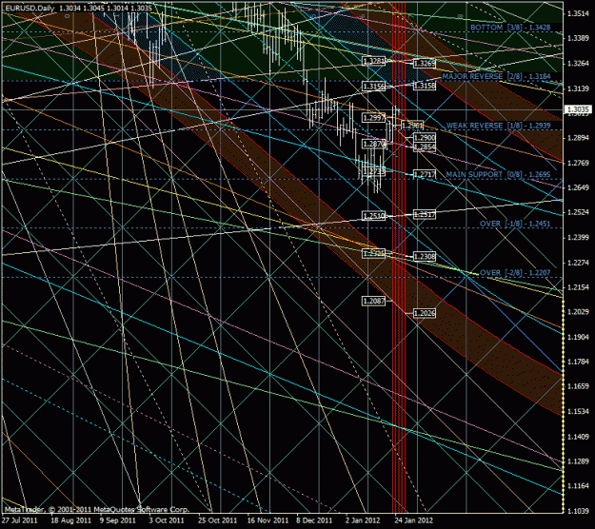Screen dimensions: 595x529
Task: Click the 1.2854 boxed price label
Action: pyautogui.click(x=425, y=147)
